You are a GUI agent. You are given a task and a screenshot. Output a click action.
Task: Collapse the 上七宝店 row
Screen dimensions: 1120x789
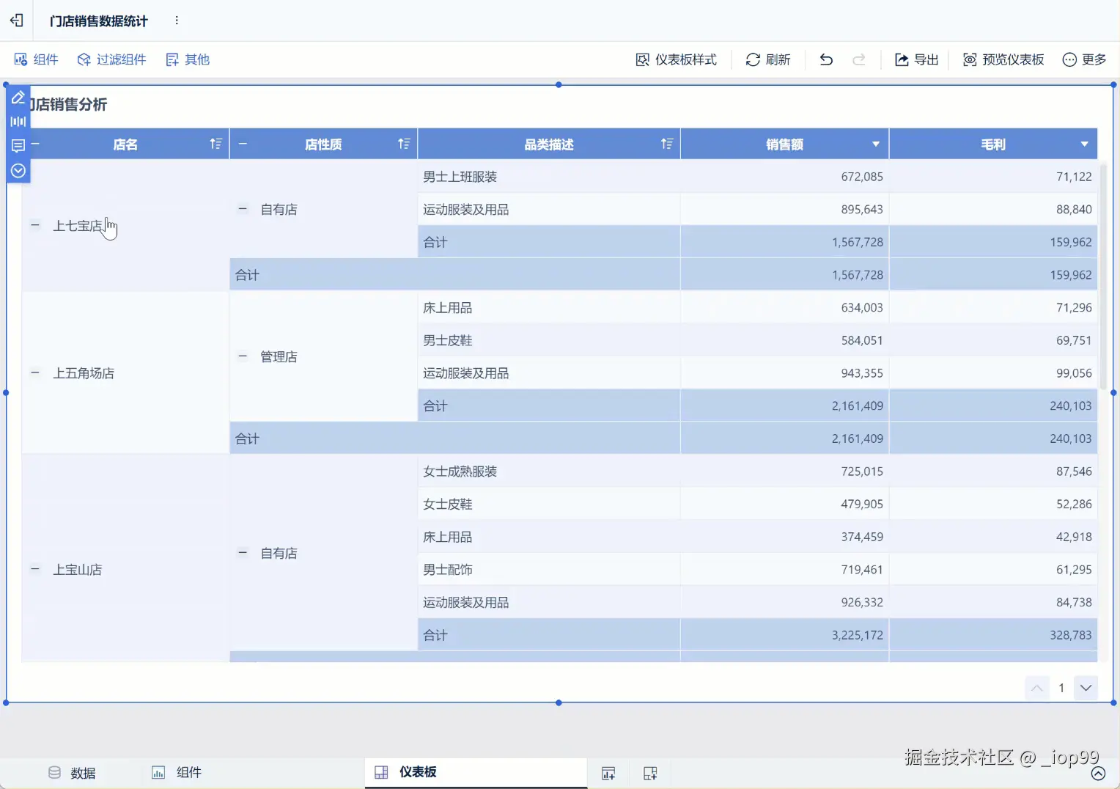(x=34, y=225)
